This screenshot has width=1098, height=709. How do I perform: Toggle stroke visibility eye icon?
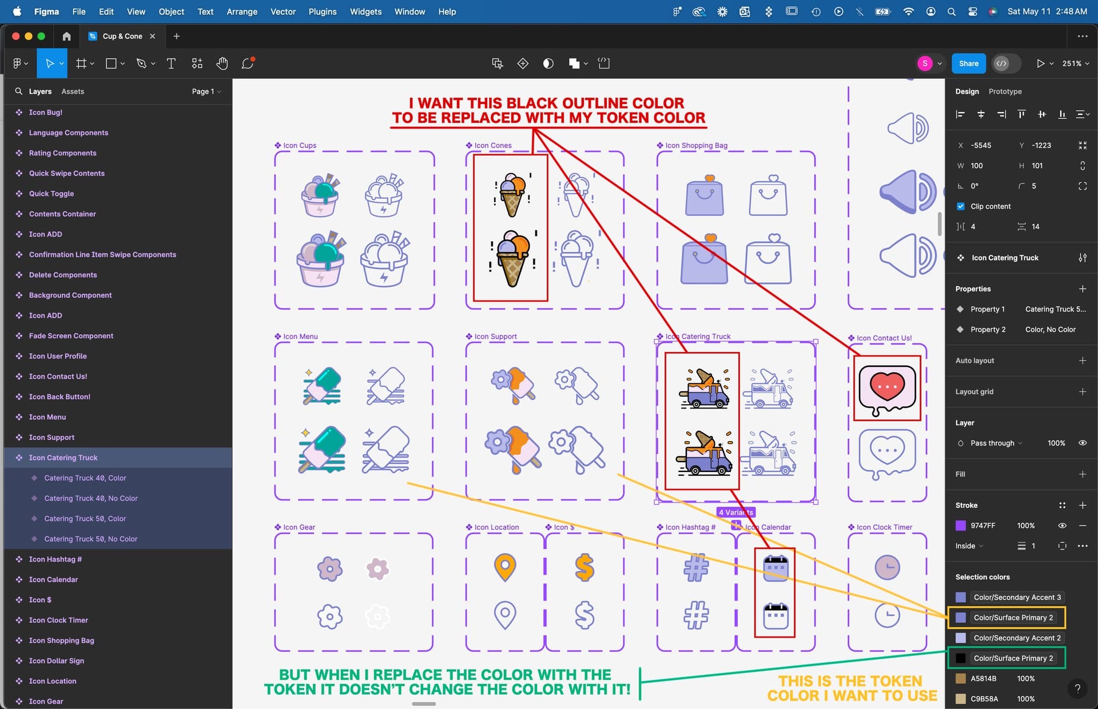point(1062,525)
